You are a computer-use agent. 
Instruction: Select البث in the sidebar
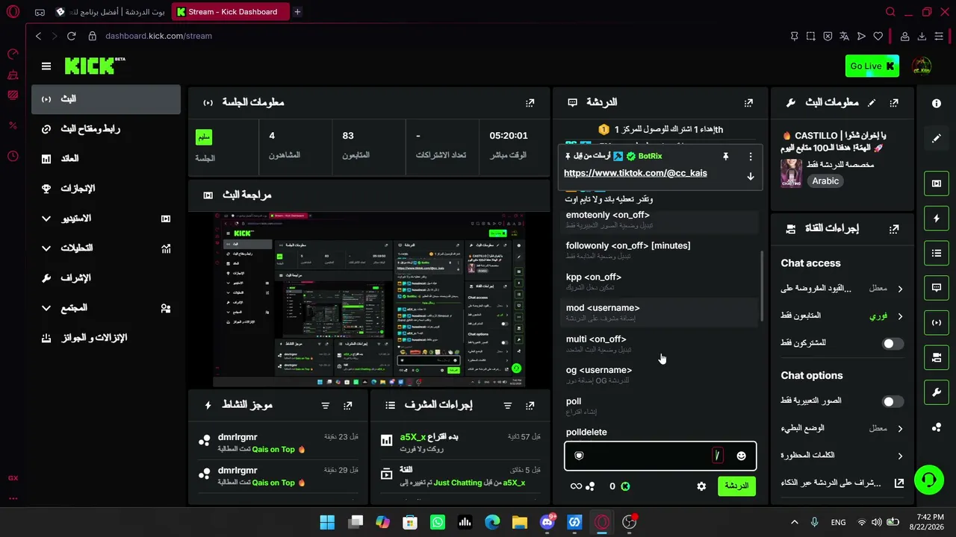(106, 99)
